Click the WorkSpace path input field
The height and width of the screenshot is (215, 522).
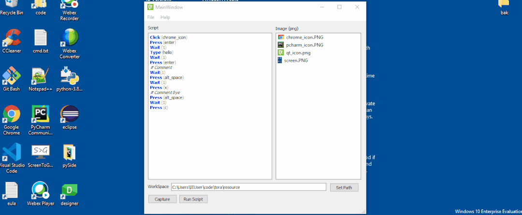pos(248,187)
